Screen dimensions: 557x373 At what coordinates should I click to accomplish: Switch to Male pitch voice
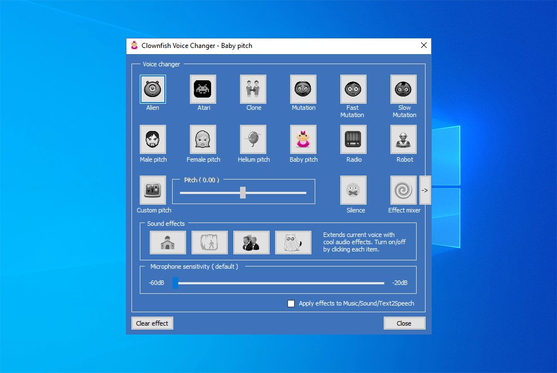coord(153,139)
